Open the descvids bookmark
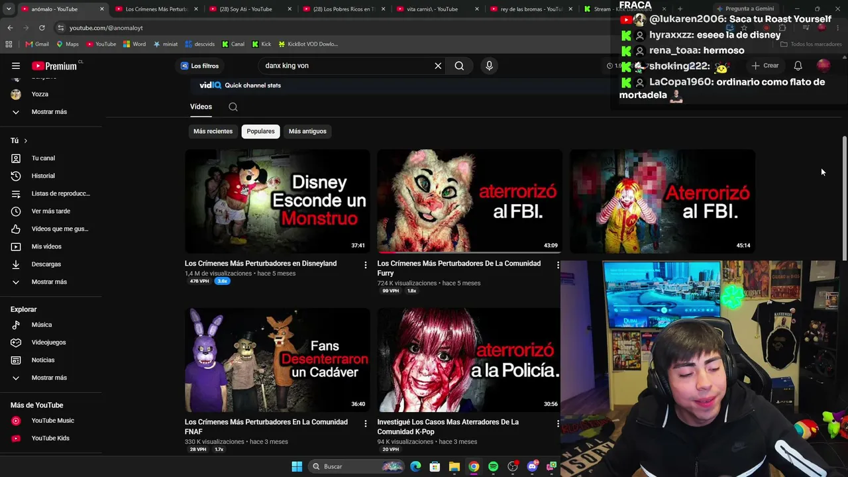This screenshot has height=477, width=848. coord(199,44)
